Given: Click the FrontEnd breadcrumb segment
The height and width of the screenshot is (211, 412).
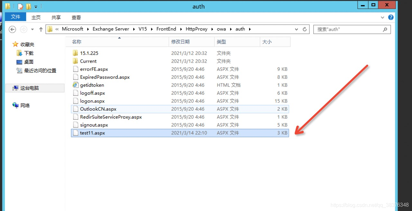Looking at the screenshot, I should (x=166, y=29).
